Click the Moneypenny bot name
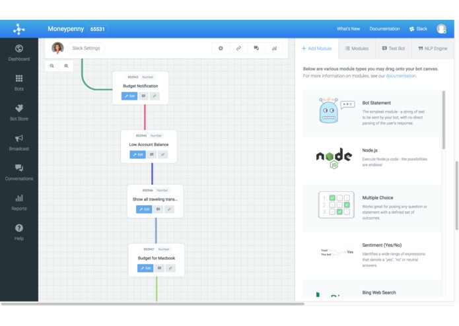This screenshot has height=326, width=459. coord(65,29)
